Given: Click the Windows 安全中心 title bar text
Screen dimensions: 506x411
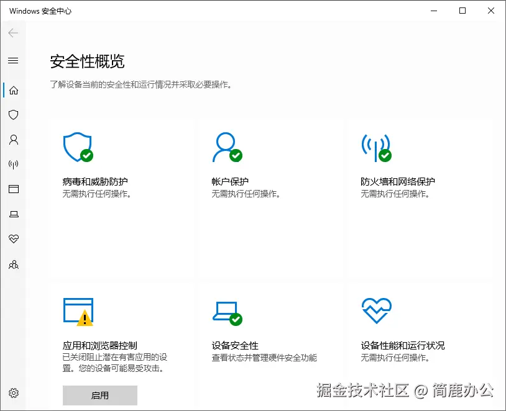Looking at the screenshot, I should (x=40, y=11).
